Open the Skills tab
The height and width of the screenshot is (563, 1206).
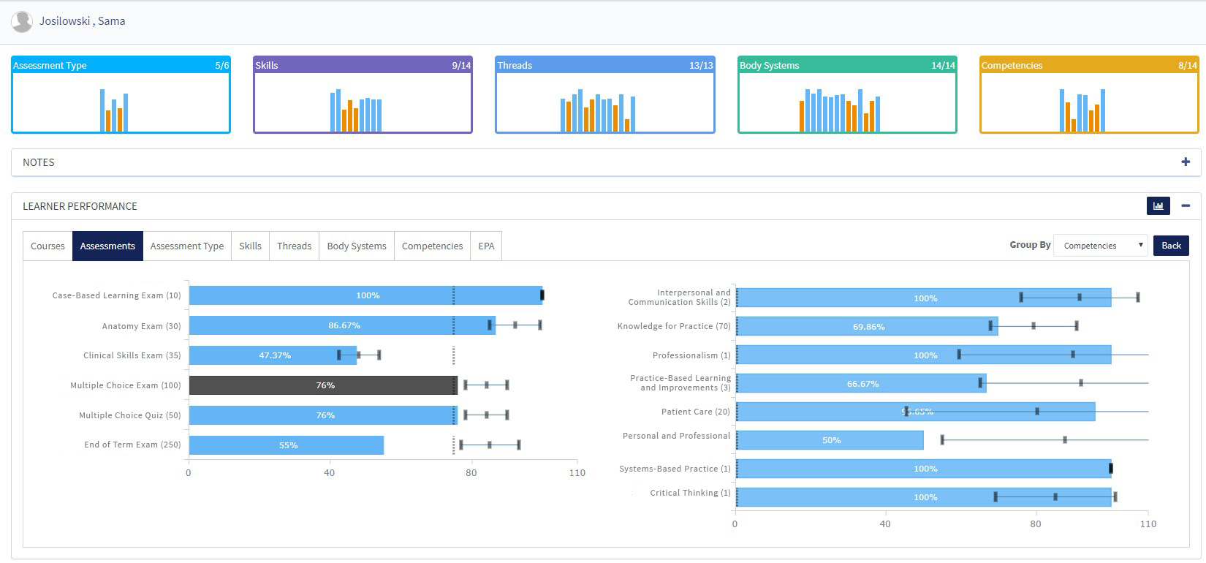[250, 246]
